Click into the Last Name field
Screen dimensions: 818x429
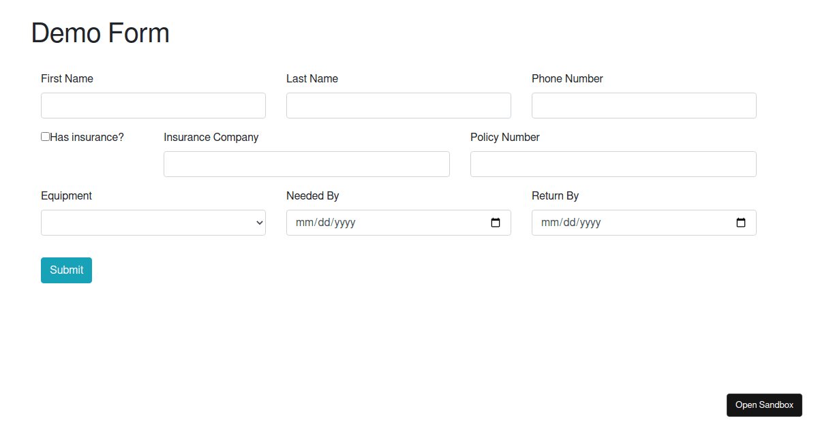pyautogui.click(x=399, y=106)
